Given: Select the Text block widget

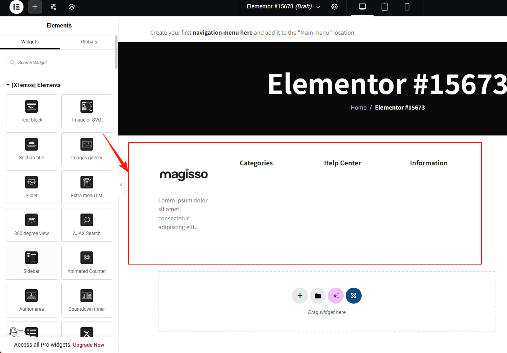Looking at the screenshot, I should [31, 111].
